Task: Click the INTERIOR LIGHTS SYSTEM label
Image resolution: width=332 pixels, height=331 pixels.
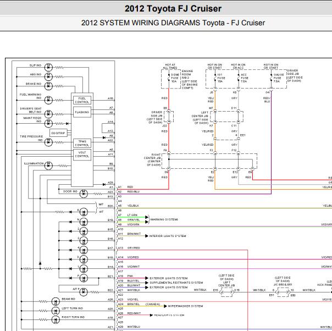Action: pyautogui.click(x=168, y=236)
